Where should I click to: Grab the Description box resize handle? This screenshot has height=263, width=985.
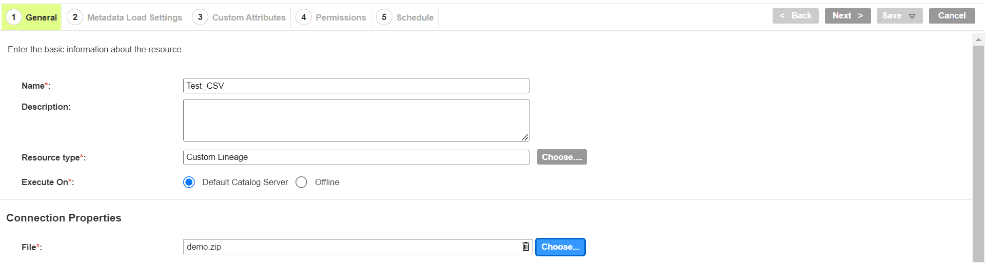click(x=525, y=137)
